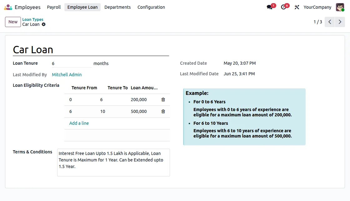Screen dimensions: 350x201
Task: Click Tenure To value 10
Action: click(103, 111)
